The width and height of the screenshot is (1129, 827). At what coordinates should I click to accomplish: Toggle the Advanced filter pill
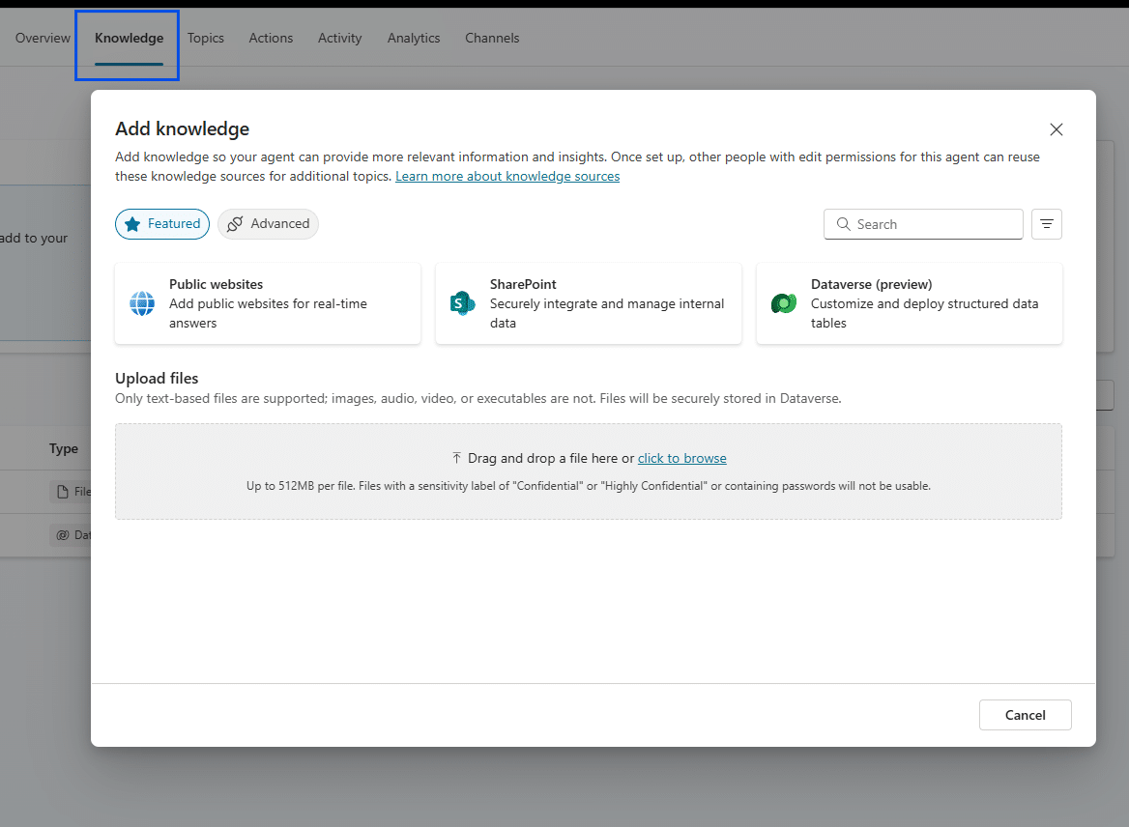click(268, 223)
